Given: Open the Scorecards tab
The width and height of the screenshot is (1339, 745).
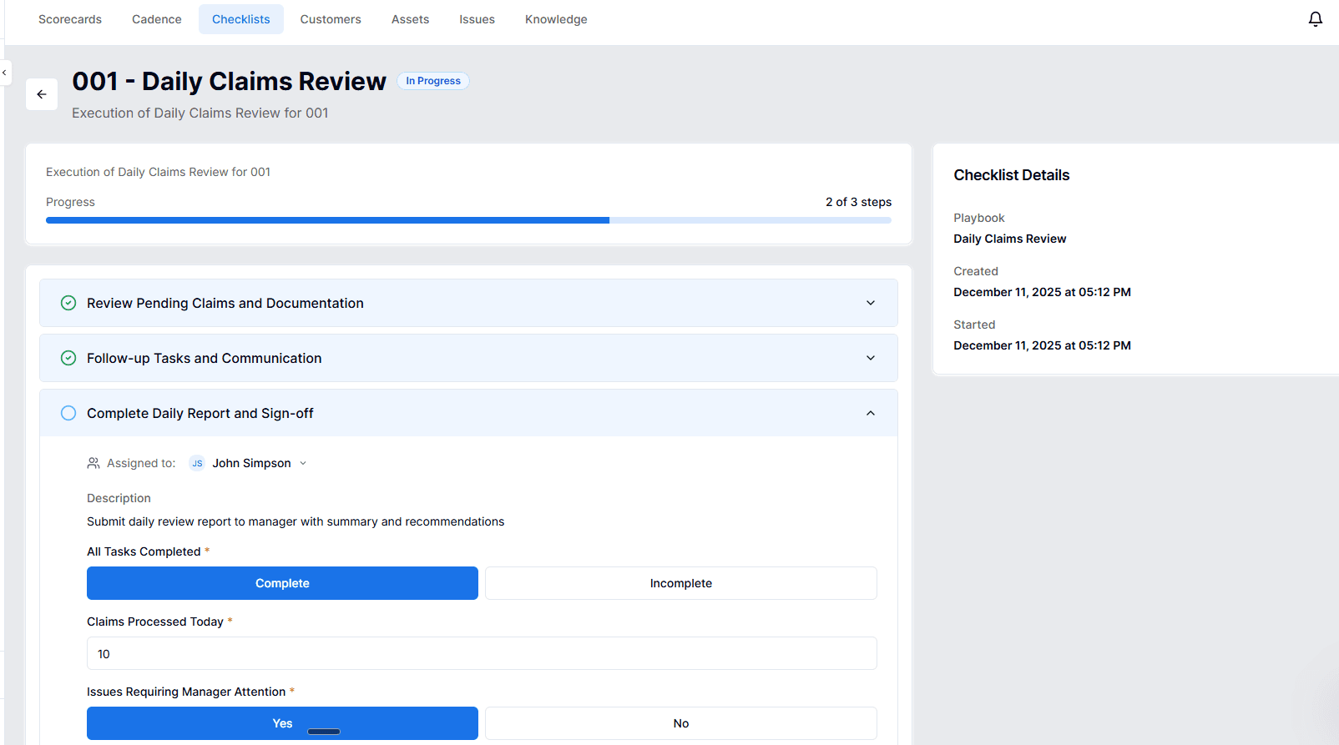Looking at the screenshot, I should [x=70, y=19].
